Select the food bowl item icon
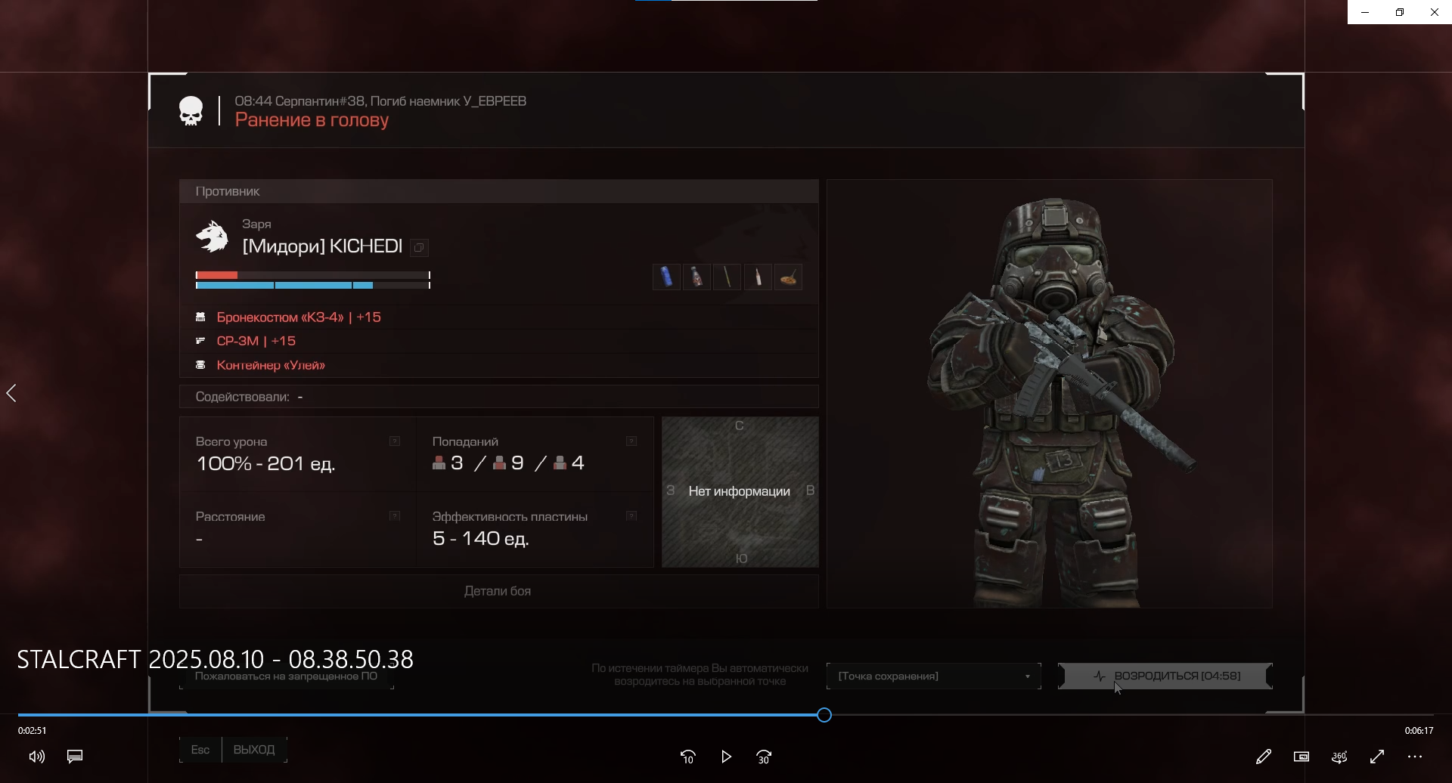Screen dimensions: 1452x783 (788, 277)
